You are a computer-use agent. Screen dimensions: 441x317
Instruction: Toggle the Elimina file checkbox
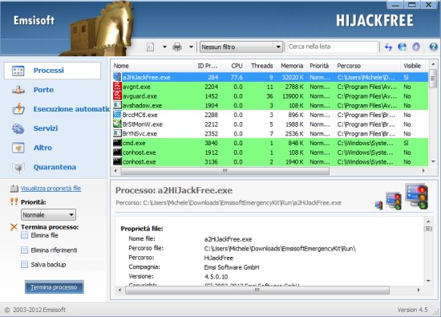(x=25, y=235)
